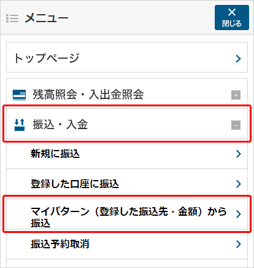
Task: Click the card icon next to 残高照会・入出金照会
Action: pyautogui.click(x=19, y=95)
